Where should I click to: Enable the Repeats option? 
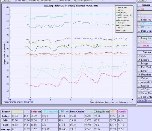click(x=139, y=86)
